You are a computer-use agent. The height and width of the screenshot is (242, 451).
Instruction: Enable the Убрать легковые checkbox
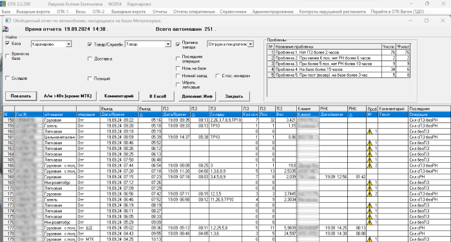coord(178,84)
